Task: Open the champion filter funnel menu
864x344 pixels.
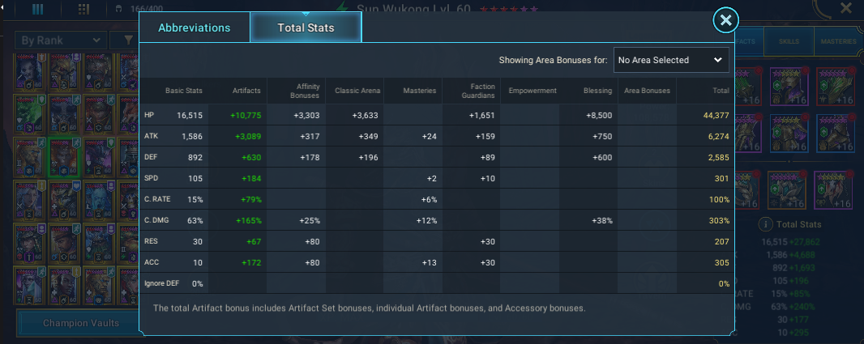Action: 128,40
